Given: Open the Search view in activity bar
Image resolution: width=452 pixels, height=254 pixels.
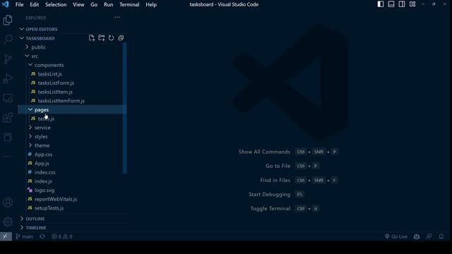Looking at the screenshot, I should (8, 40).
